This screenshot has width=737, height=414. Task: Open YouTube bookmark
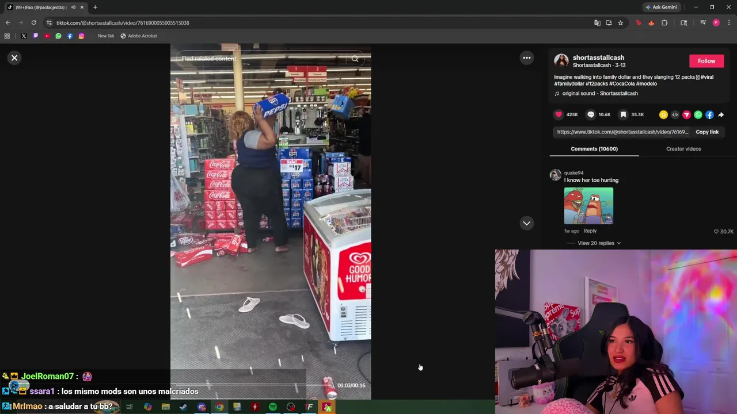(47, 36)
